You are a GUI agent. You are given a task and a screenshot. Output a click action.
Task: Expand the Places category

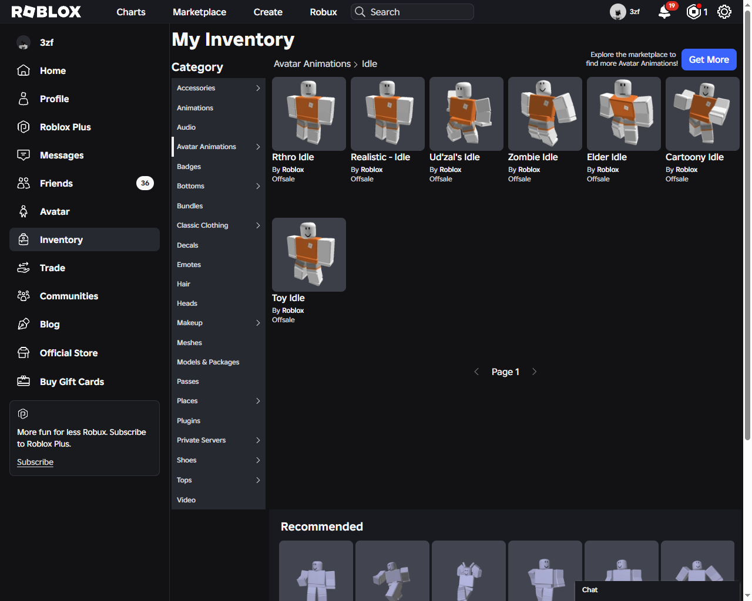258,401
